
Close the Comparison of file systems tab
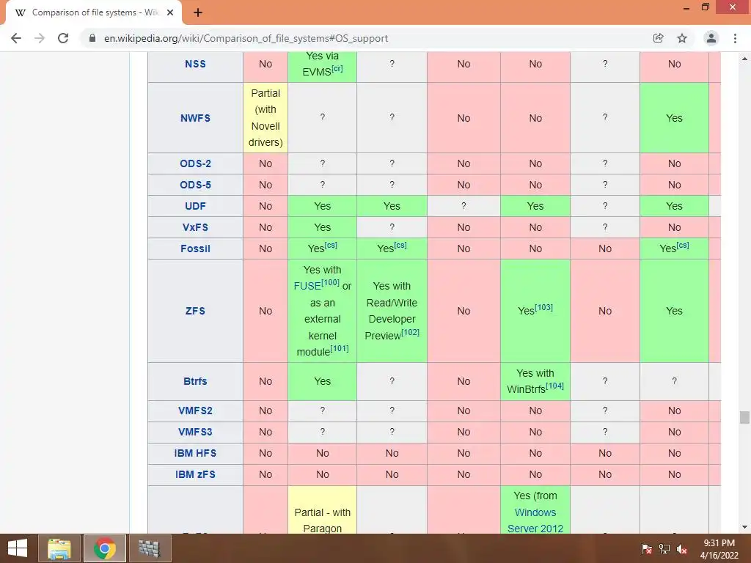click(x=170, y=12)
